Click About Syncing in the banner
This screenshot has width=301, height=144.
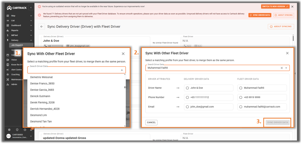pyautogui.click(x=284, y=15)
